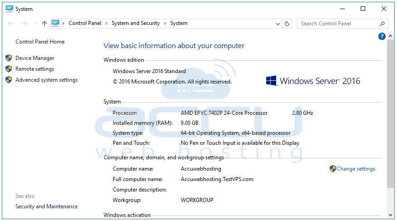The height and width of the screenshot is (221, 397).
Task: Click Accuwebhosting.TestVPS.com full name
Action: point(217,179)
